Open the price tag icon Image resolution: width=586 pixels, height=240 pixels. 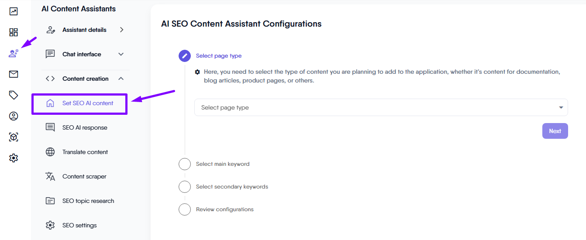[x=14, y=95]
